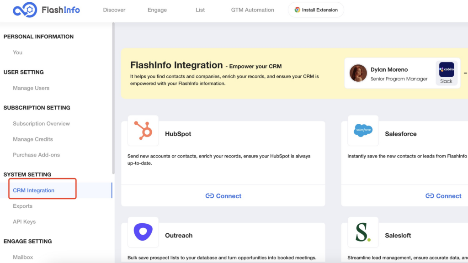Open Purchase Add-ons page
Image resolution: width=468 pixels, height=263 pixels.
coord(36,155)
